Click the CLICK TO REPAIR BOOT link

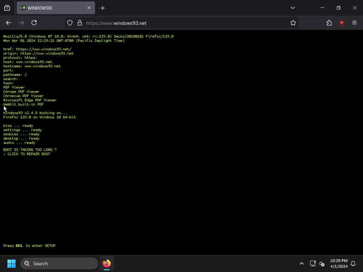27,154
